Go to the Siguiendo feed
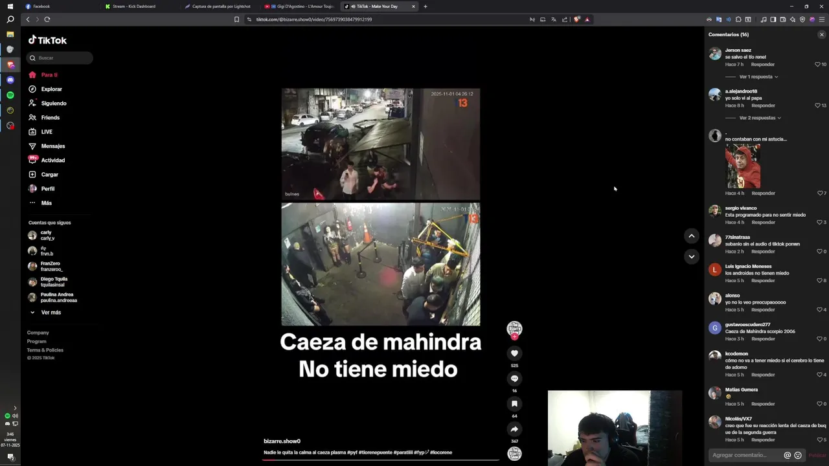This screenshot has width=829, height=466. [x=47, y=104]
